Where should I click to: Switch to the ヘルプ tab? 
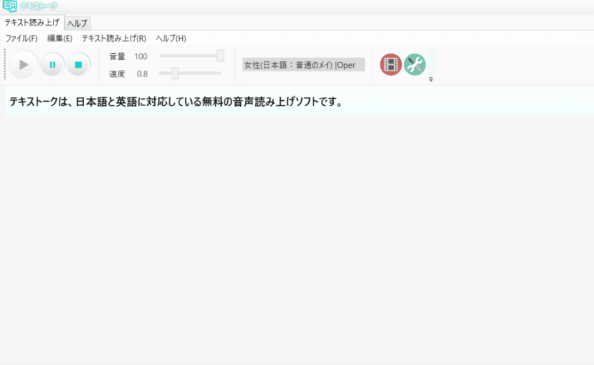point(77,23)
